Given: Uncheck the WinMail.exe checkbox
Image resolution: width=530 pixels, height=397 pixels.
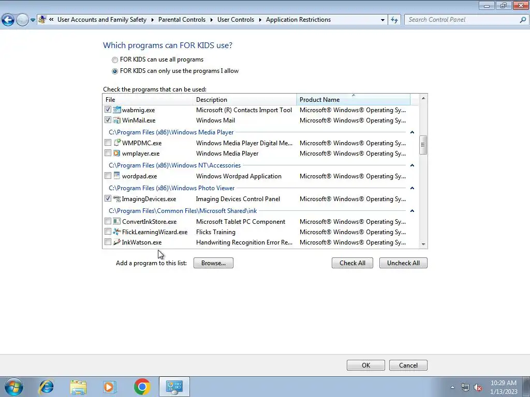Looking at the screenshot, I should (x=108, y=120).
